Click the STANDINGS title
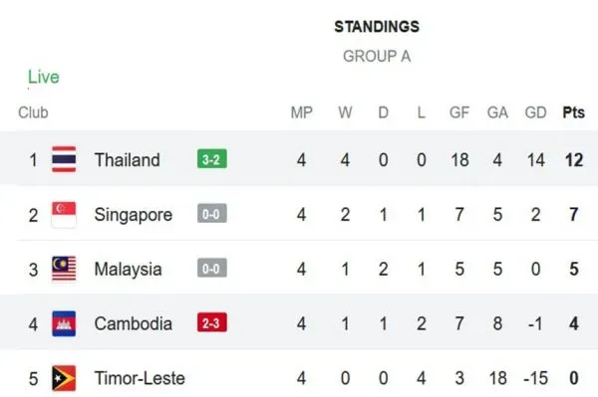 [x=377, y=27]
